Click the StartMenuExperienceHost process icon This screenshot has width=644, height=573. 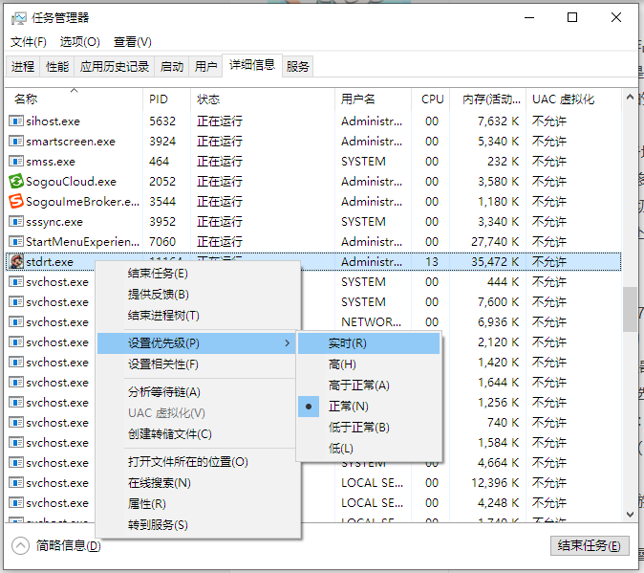tap(16, 242)
